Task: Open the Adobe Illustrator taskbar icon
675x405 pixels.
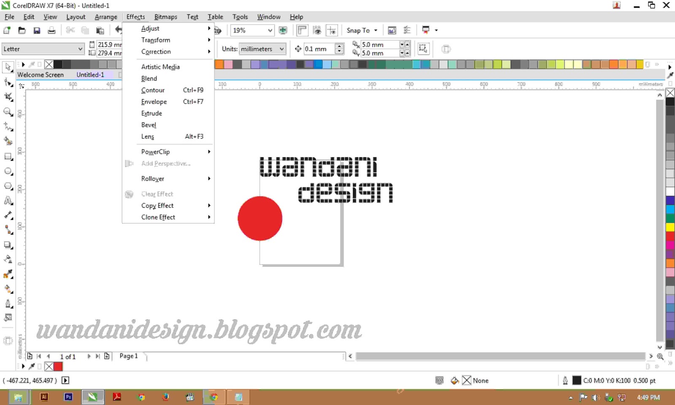Action: (x=44, y=397)
